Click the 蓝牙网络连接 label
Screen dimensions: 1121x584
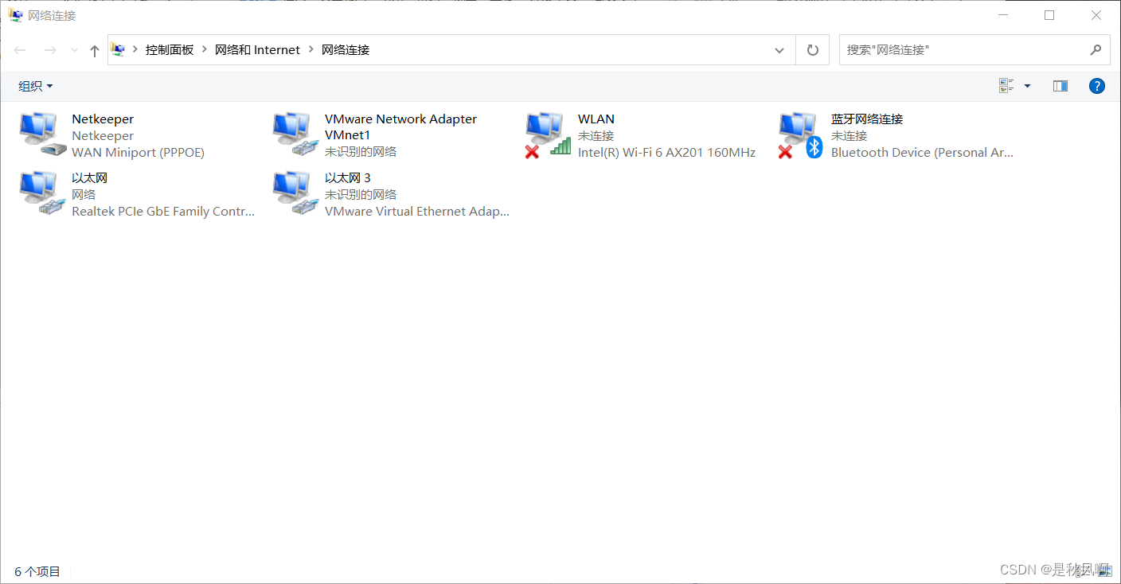point(867,119)
